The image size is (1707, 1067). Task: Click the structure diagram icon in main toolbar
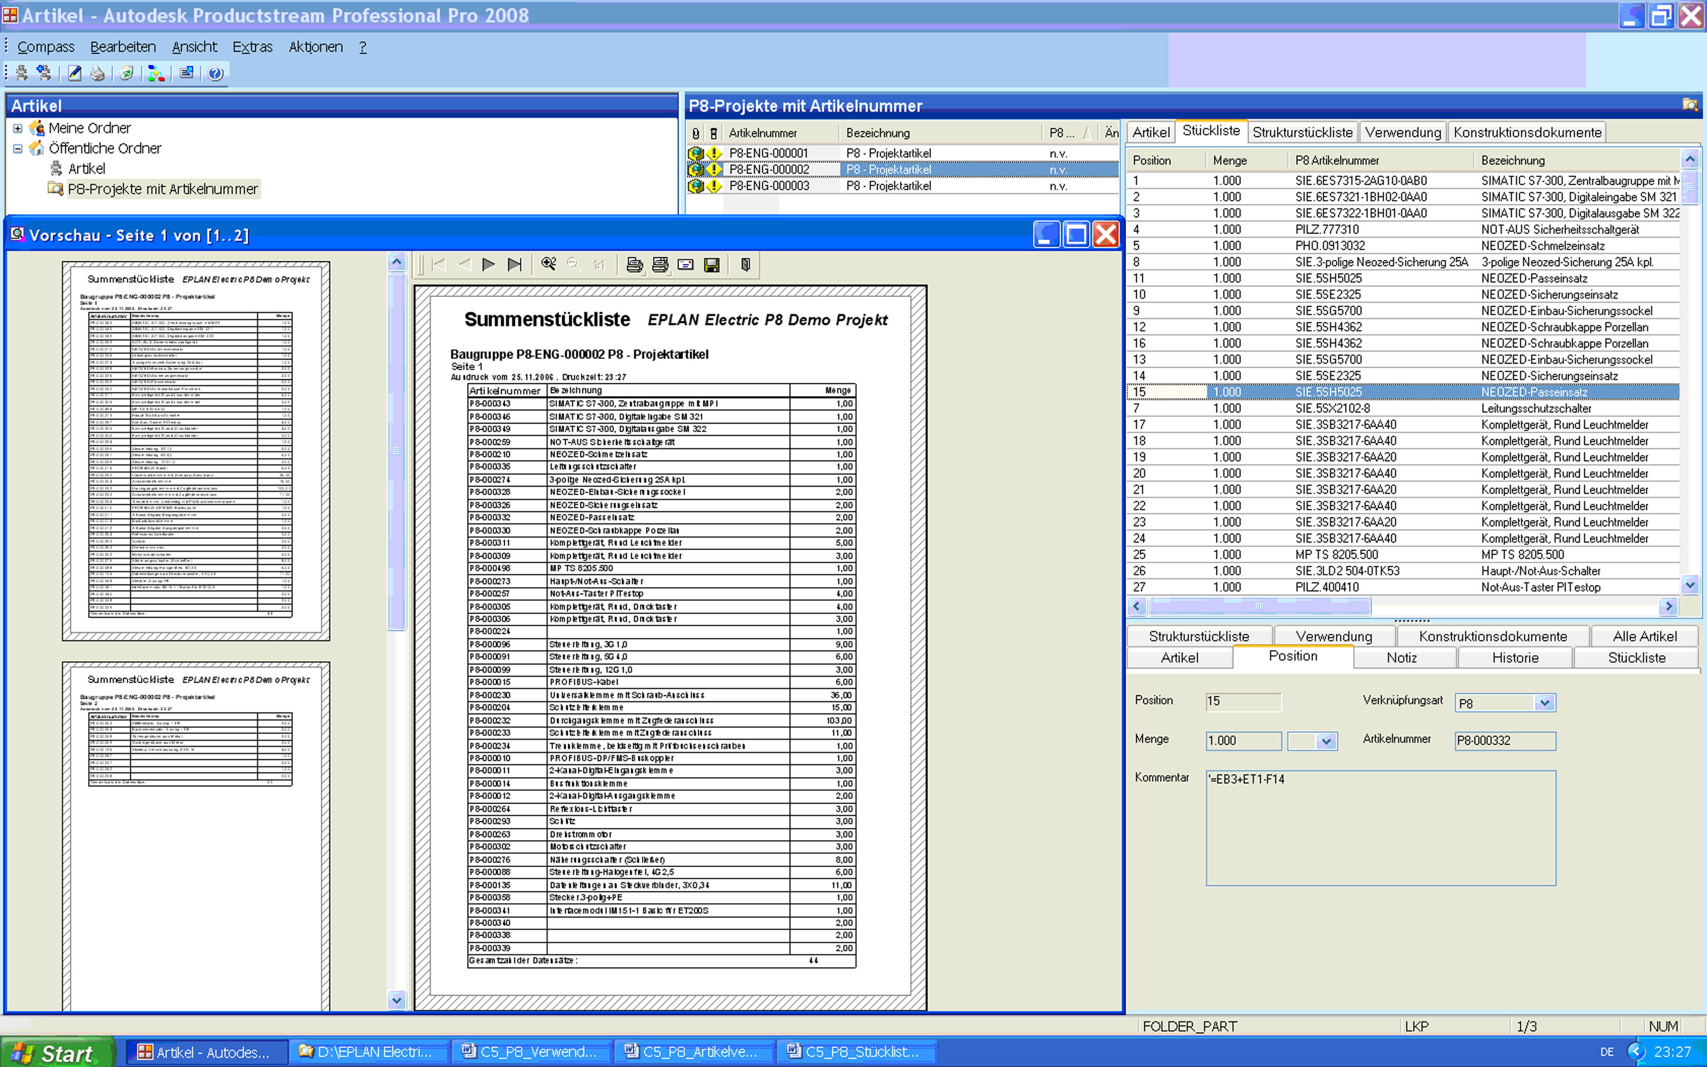(x=157, y=73)
